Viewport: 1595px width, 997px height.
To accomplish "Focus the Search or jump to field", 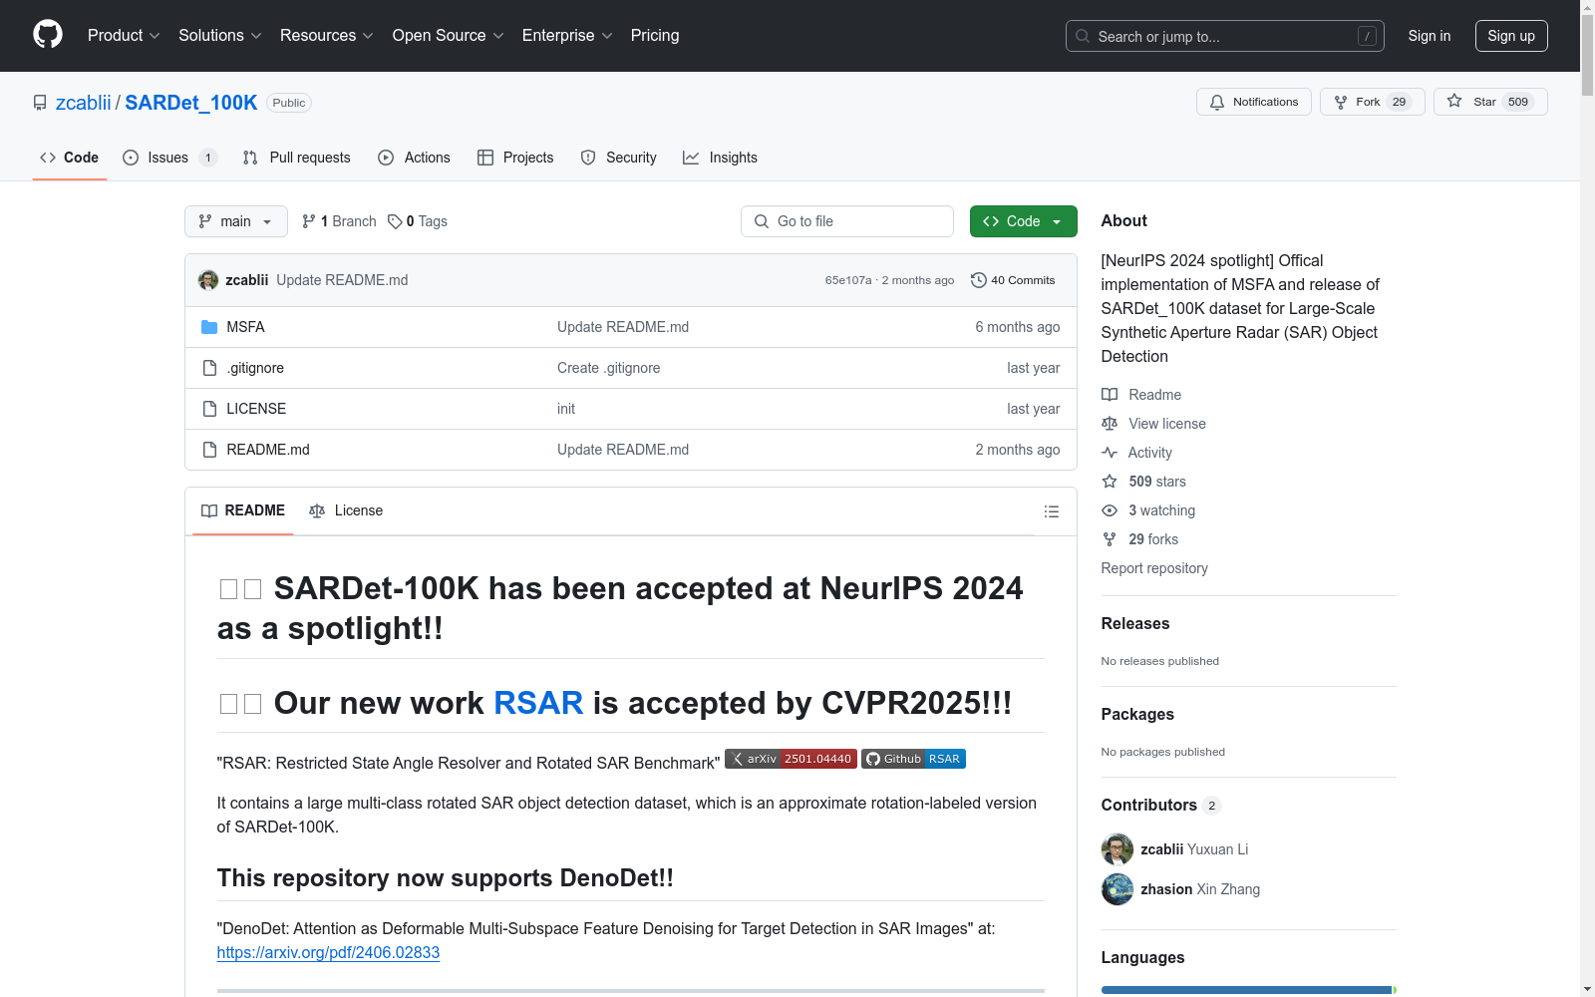I will coord(1225,36).
